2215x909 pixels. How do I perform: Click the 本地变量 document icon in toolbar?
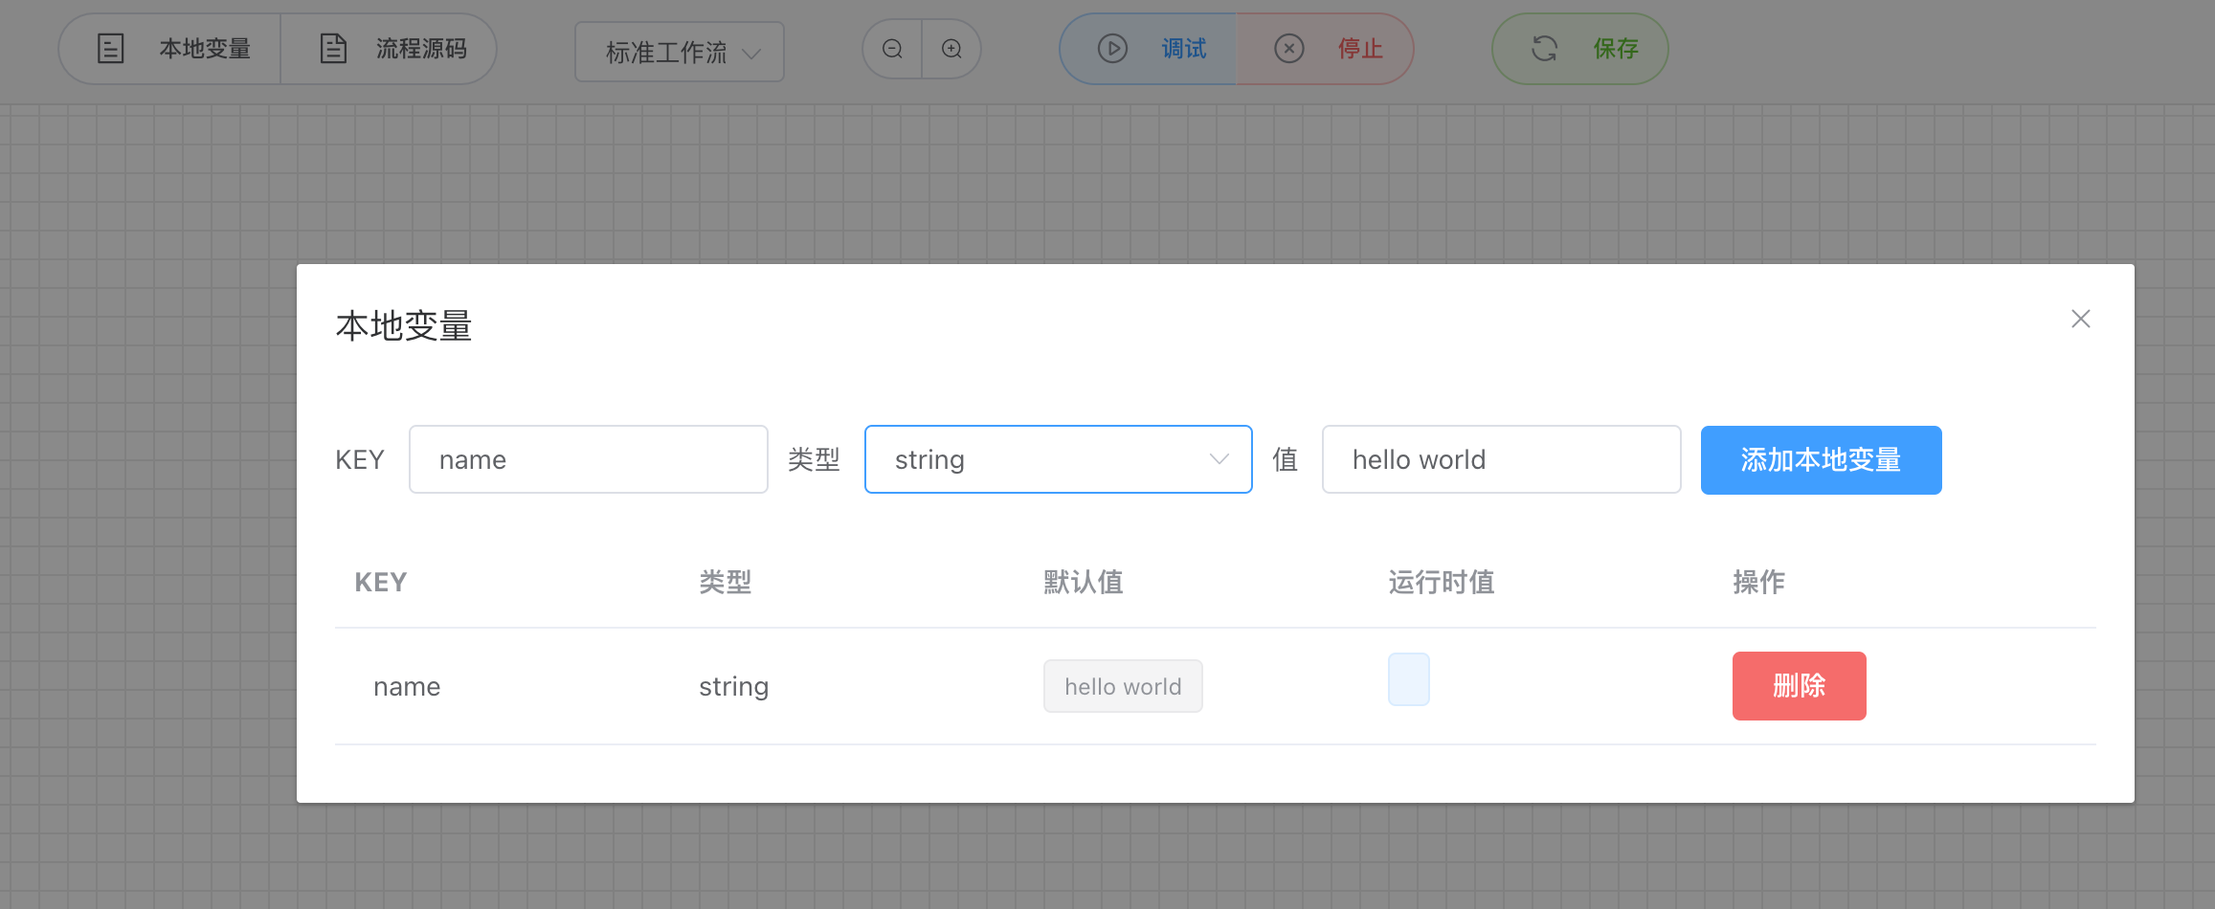point(111,48)
